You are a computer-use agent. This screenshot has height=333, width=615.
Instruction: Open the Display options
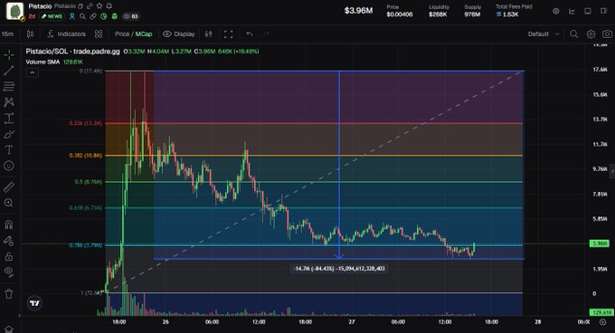coord(179,34)
